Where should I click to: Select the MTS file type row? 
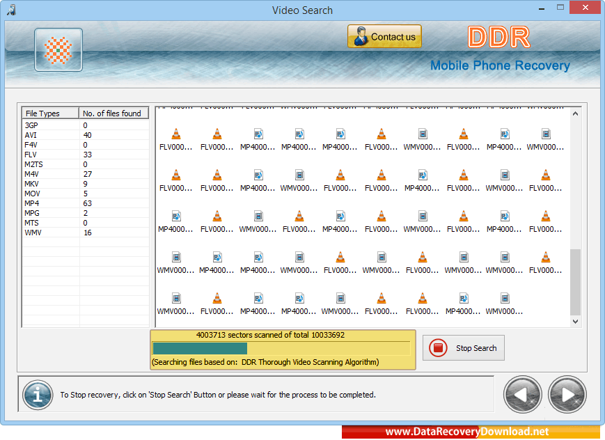pyautogui.click(x=86, y=223)
